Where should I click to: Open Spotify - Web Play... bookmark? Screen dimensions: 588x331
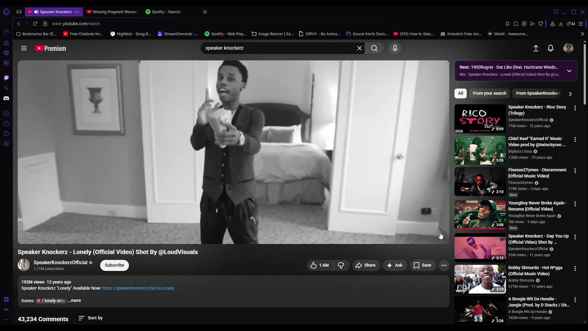226,34
